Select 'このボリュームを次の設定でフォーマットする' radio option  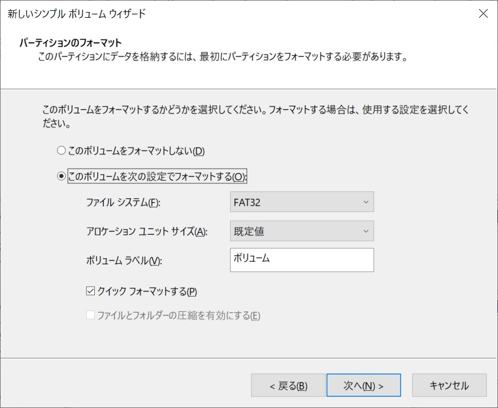point(61,176)
